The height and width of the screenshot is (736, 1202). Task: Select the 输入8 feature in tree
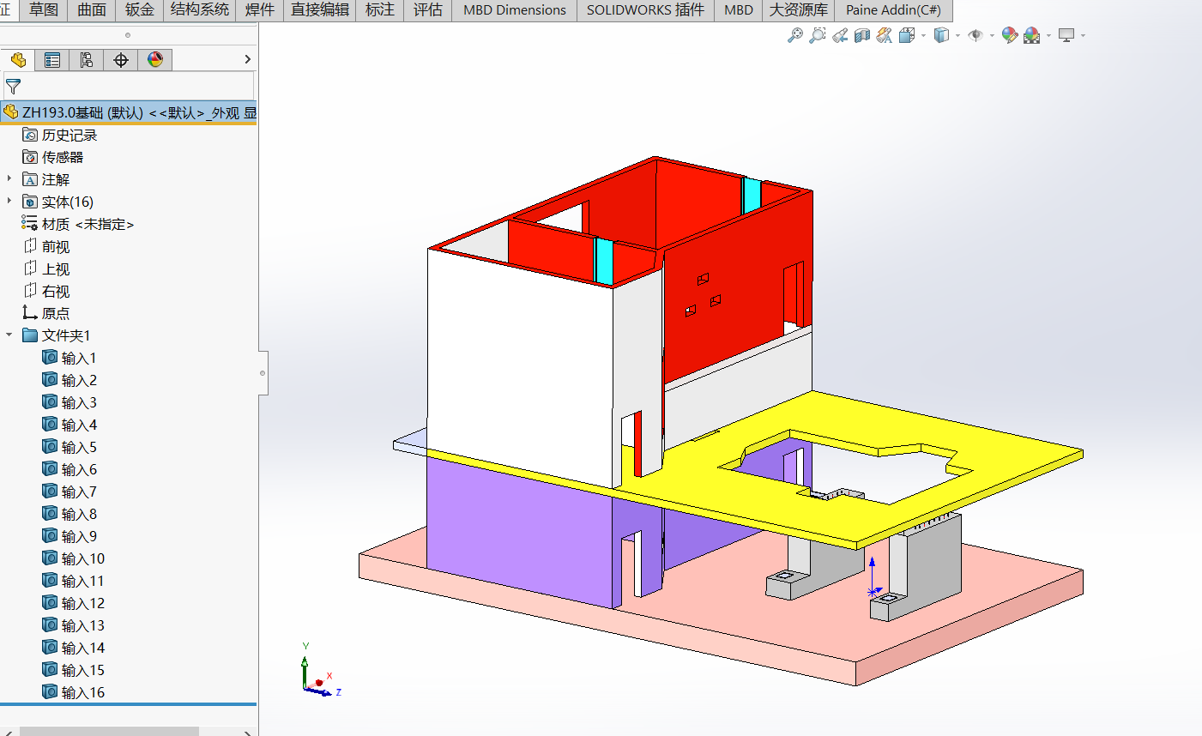(79, 514)
